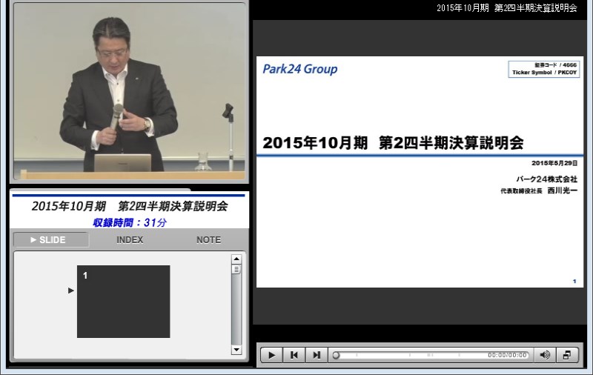Click the current slide arrow marker
Viewport: 593px width, 375px height.
70,291
